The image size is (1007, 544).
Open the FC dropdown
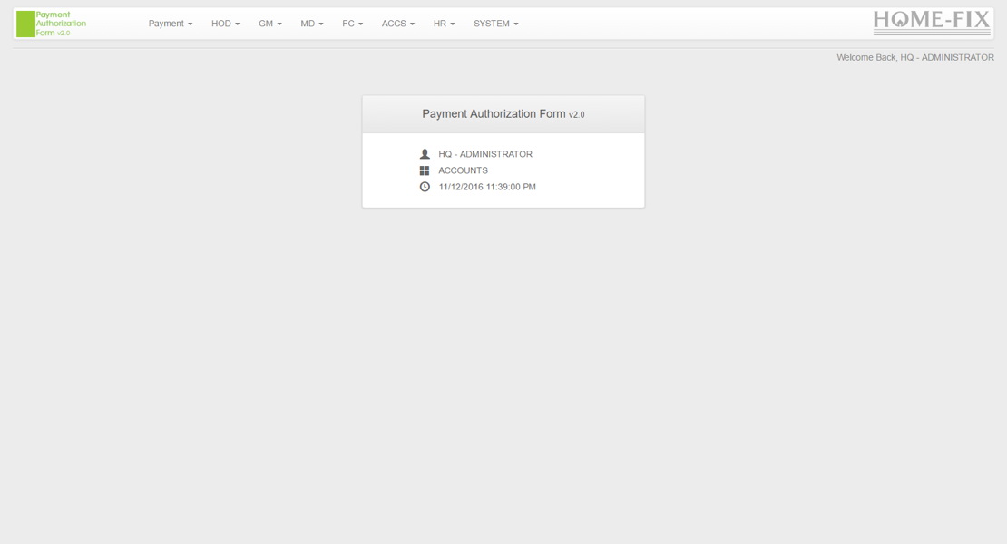coord(350,24)
